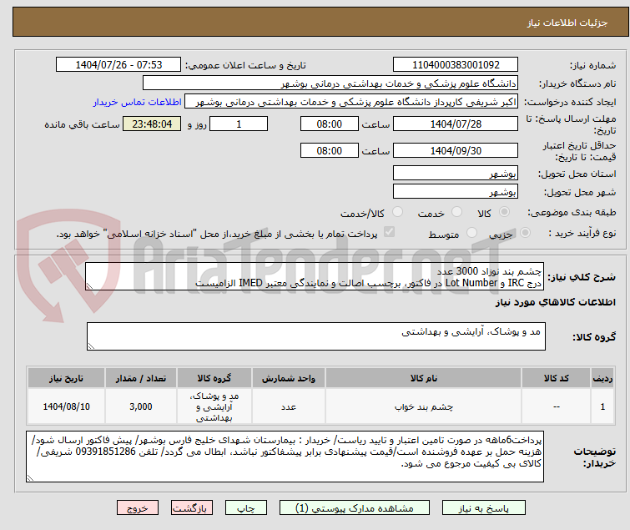The width and height of the screenshot is (630, 530).
Task: Click the resize handle of description box
Action: [89, 286]
